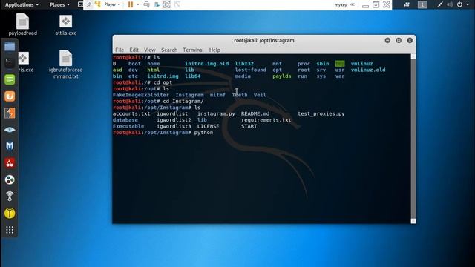Click 'lost+found' in root listing
Screen dimensions: 475x267
[251, 70]
